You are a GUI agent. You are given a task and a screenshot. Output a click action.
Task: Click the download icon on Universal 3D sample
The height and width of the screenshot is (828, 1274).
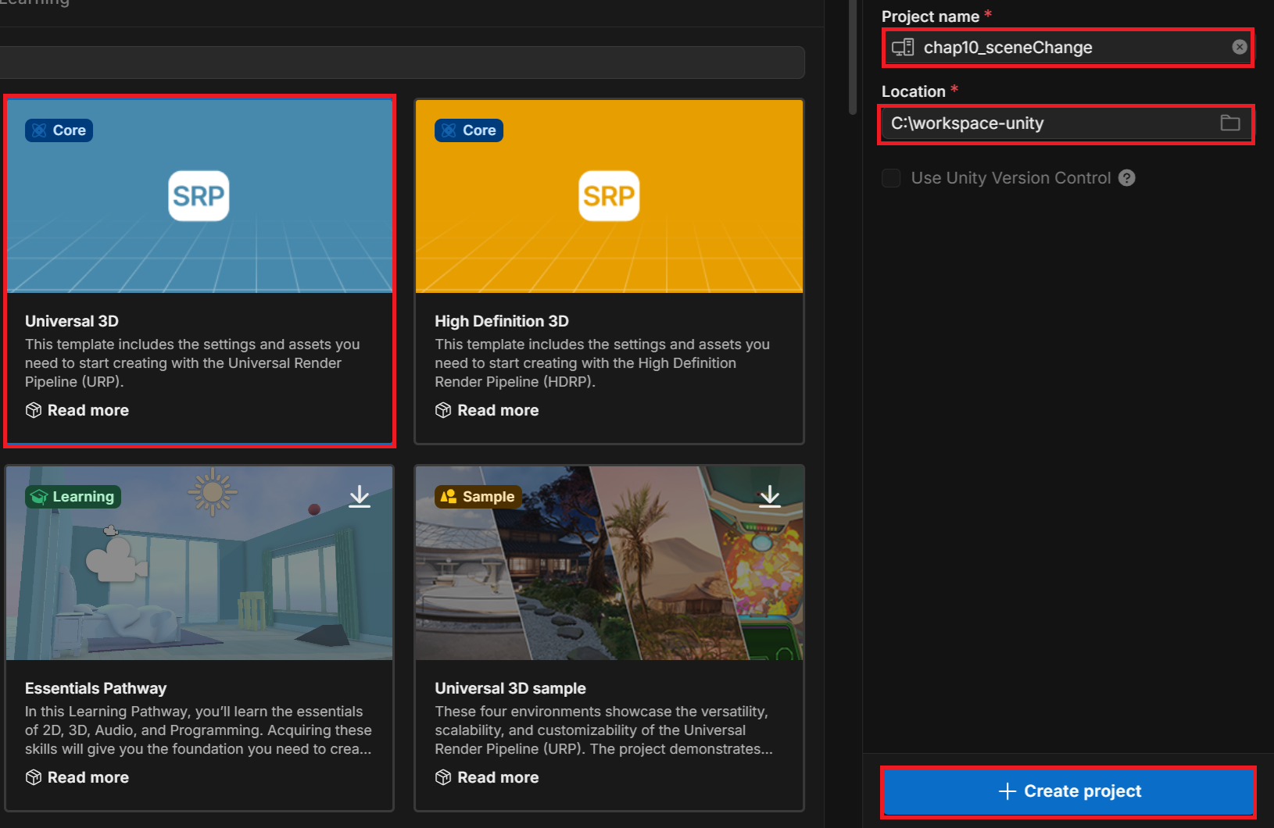pyautogui.click(x=770, y=496)
